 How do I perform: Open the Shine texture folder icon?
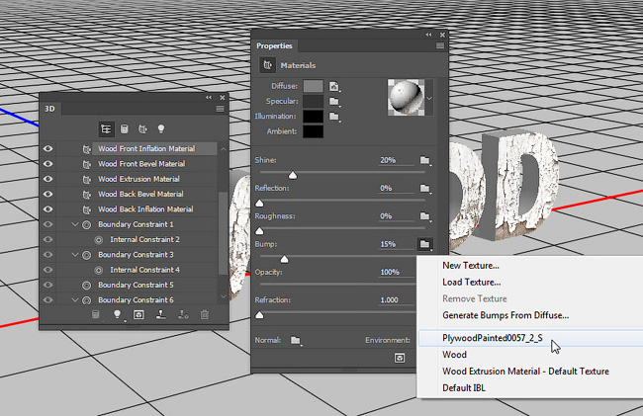click(425, 160)
